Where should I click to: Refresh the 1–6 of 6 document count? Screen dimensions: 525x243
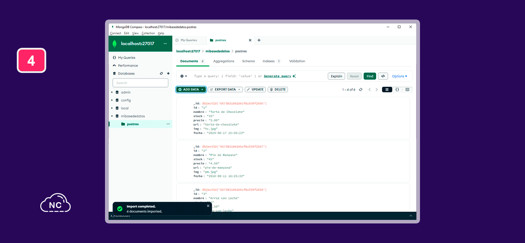coord(361,90)
